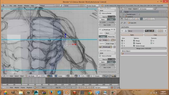
Task: Collapse the Mirror modifier panel
Action: [122, 31]
